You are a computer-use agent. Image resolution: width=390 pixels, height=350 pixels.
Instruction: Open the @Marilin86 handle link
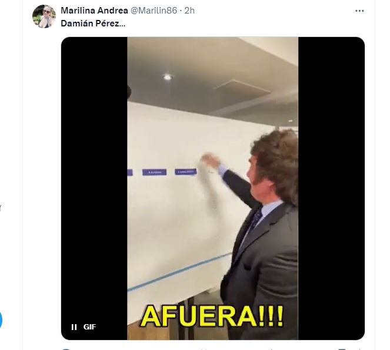[x=154, y=11]
